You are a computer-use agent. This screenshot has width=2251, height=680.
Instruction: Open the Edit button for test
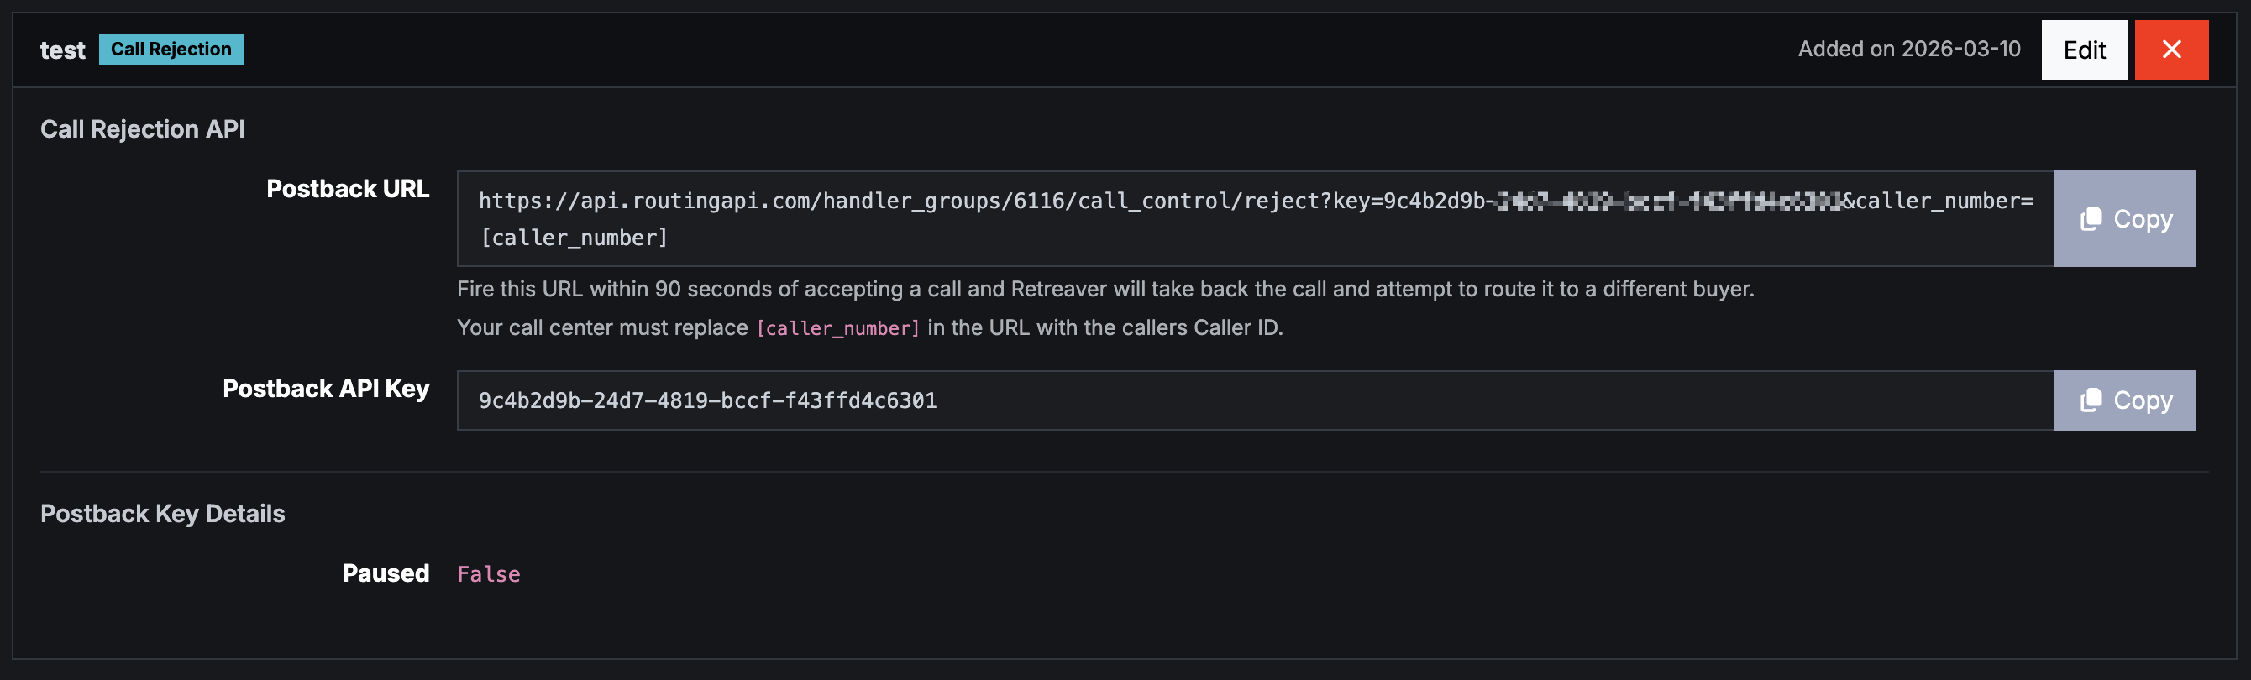click(2084, 50)
